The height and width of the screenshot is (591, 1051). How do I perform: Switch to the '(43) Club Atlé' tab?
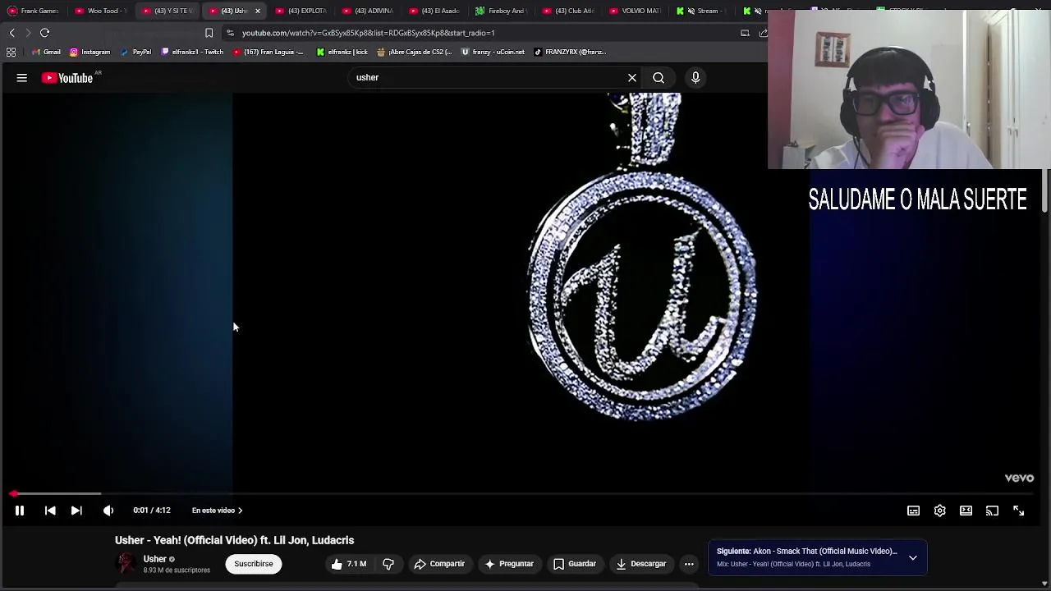tap(569, 11)
